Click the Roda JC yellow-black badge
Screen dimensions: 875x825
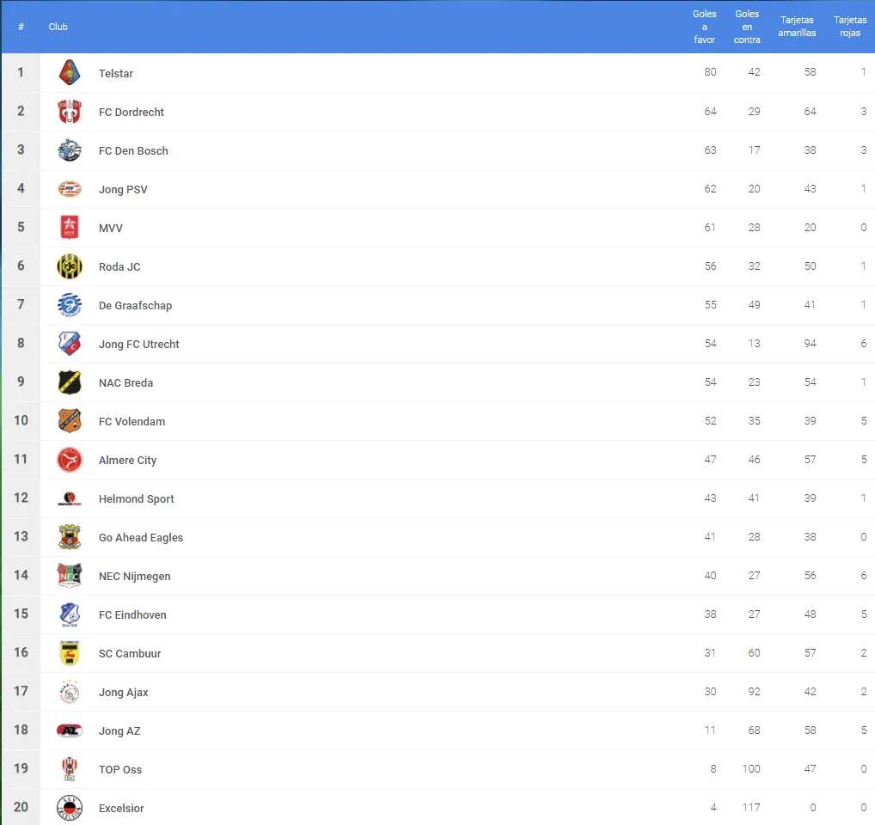pos(70,266)
